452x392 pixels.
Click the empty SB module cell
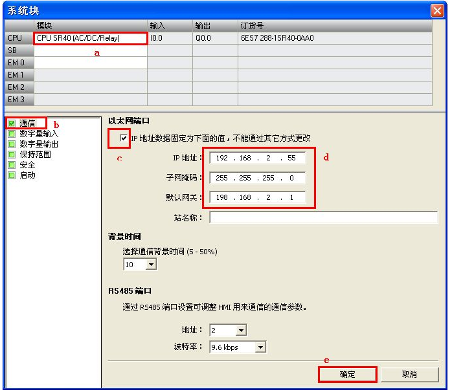[91, 50]
